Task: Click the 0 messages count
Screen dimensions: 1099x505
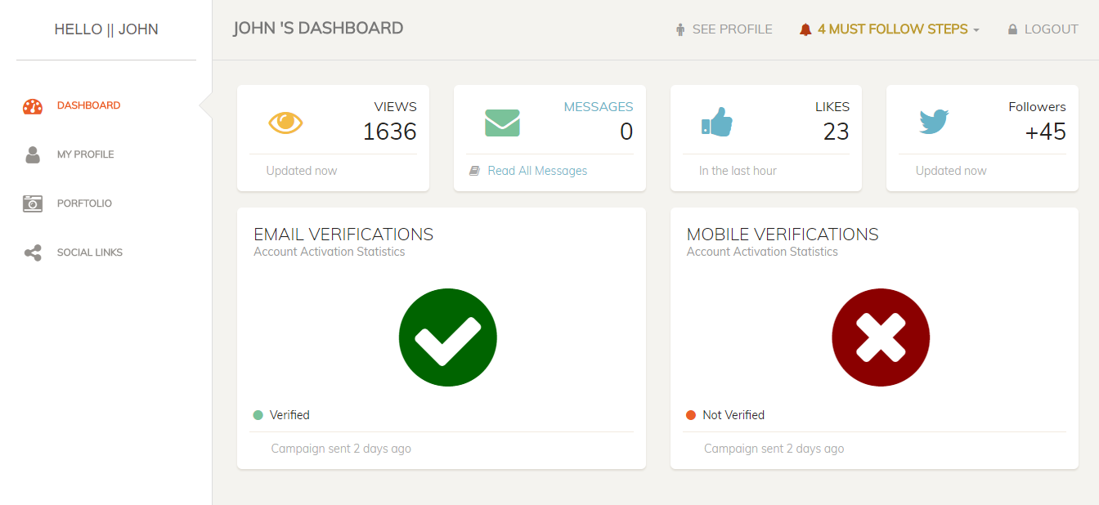Action: [626, 132]
